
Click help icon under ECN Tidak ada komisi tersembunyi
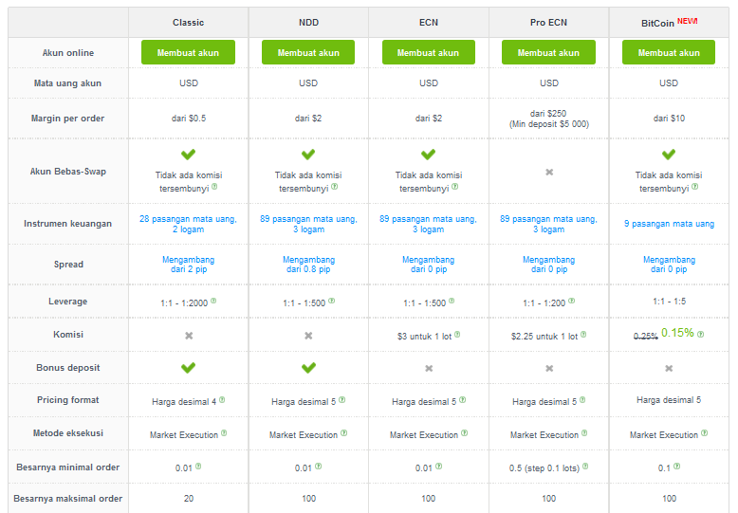coord(455,187)
